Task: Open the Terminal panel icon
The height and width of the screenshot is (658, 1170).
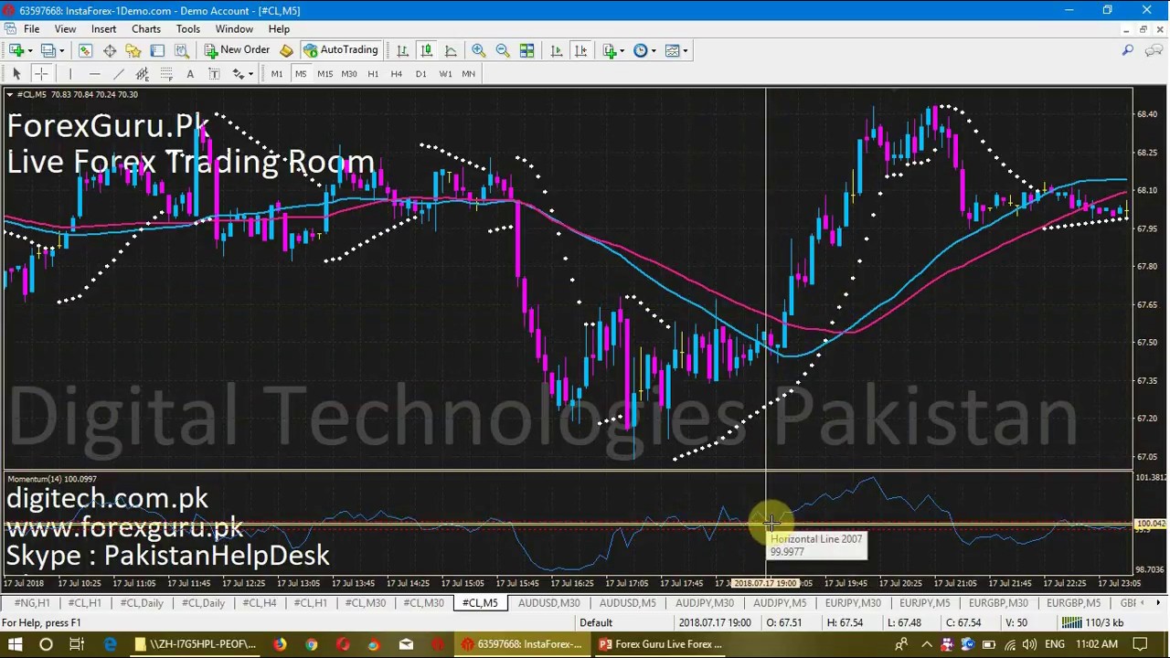Action: [x=157, y=50]
